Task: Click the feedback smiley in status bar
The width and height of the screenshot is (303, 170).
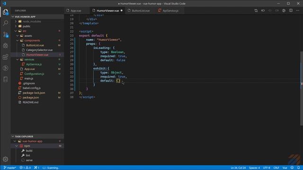Action: pyautogui.click(x=292, y=168)
